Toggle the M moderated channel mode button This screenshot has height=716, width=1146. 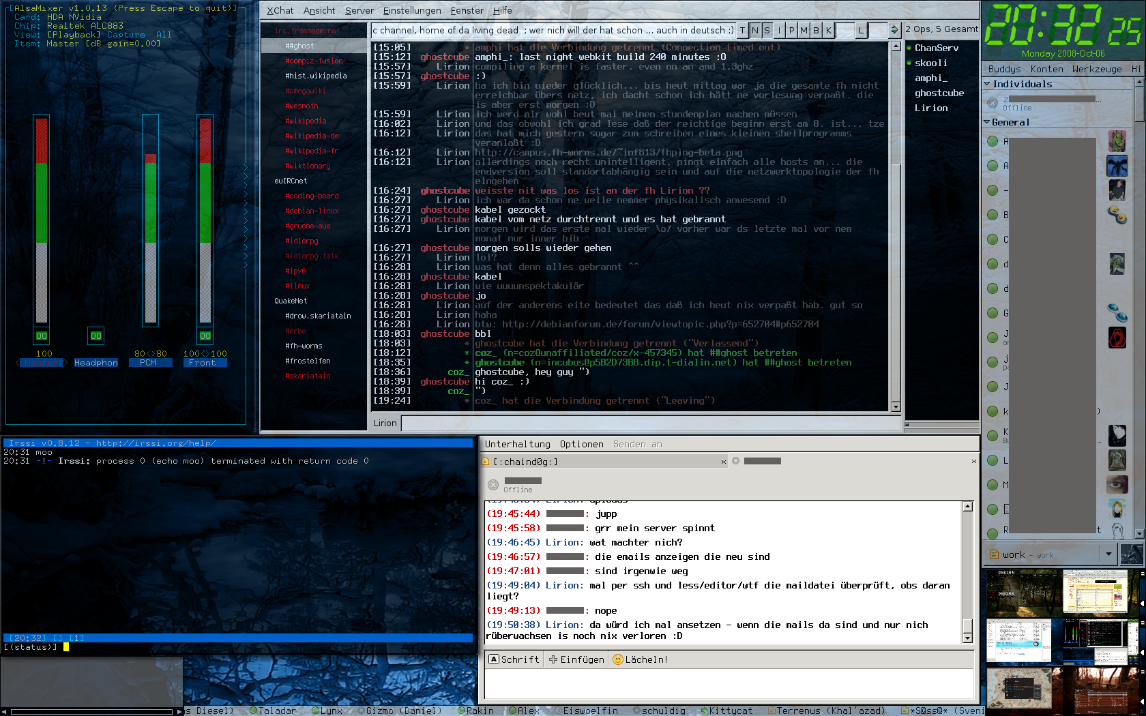click(804, 30)
